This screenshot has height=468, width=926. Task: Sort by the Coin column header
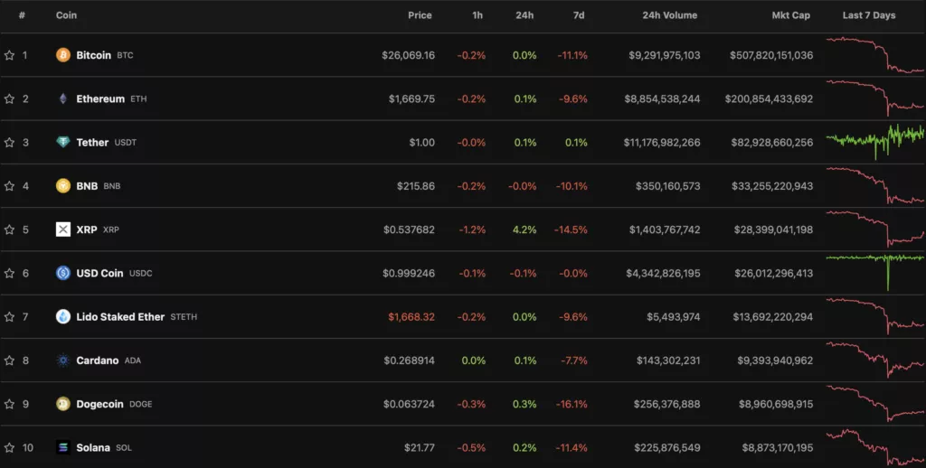point(66,15)
